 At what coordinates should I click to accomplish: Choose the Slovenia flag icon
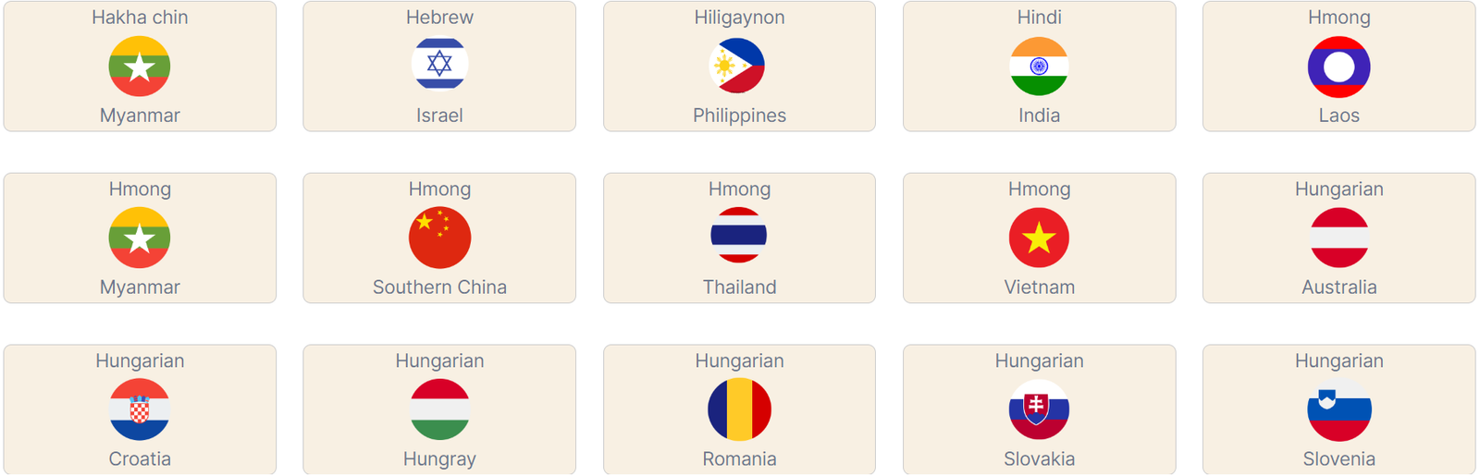(1338, 409)
